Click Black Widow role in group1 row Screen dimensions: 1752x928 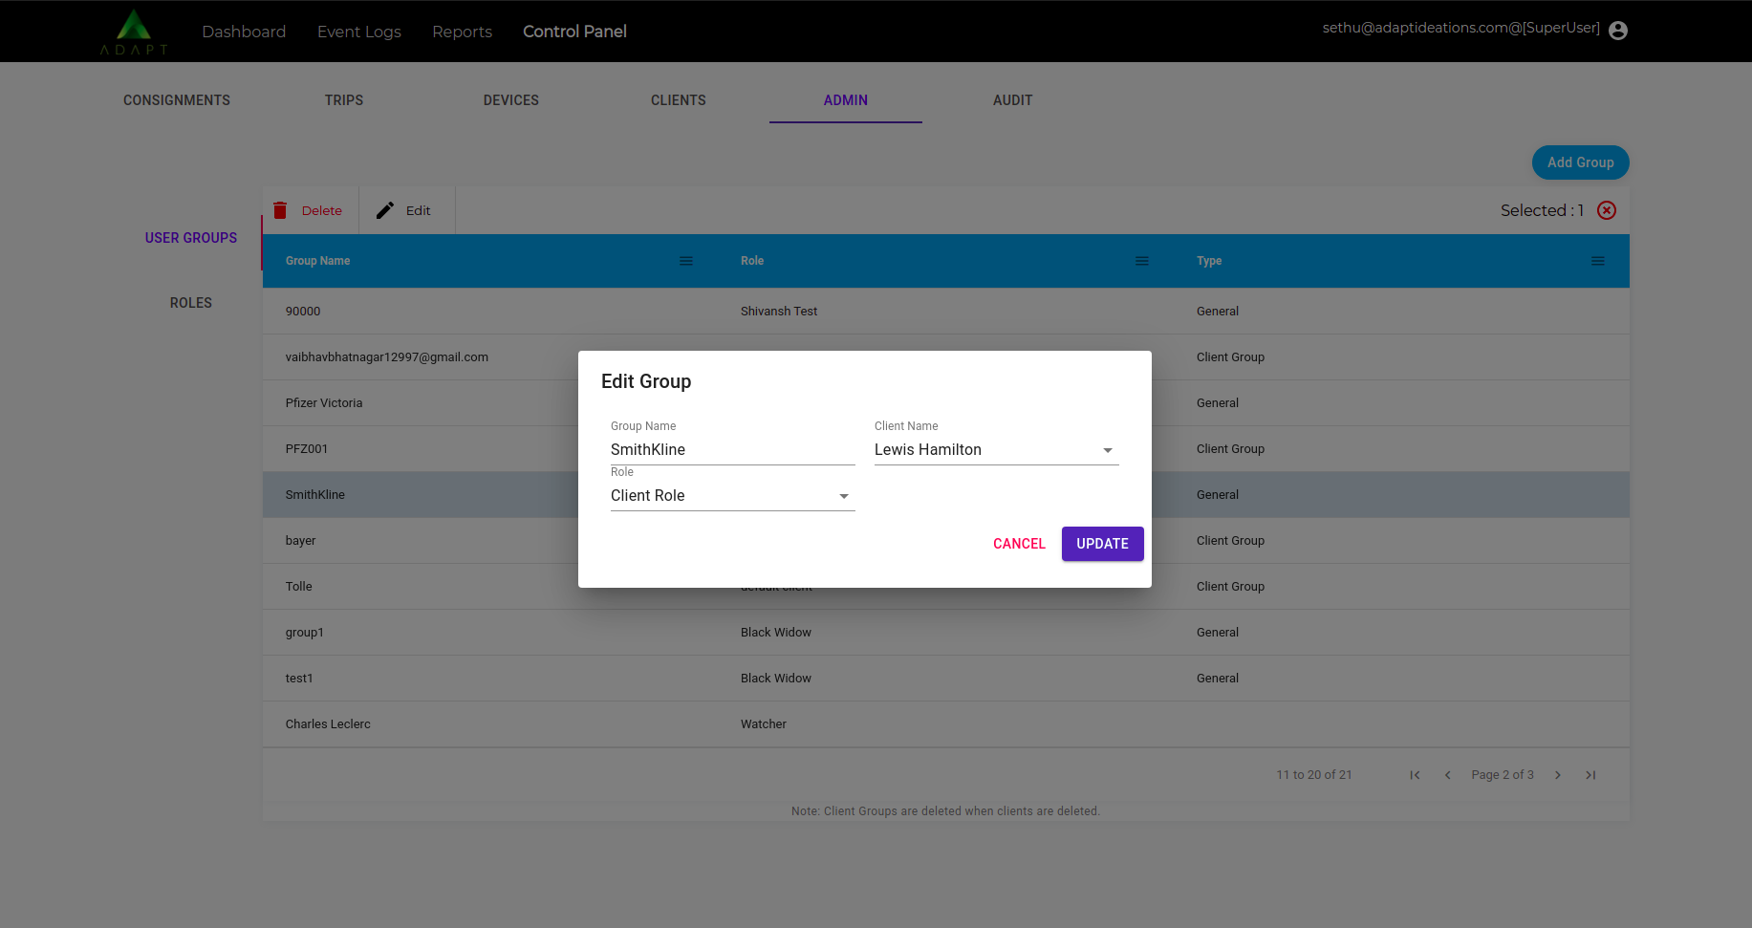(776, 633)
